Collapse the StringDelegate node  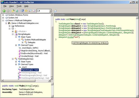[13, 34]
